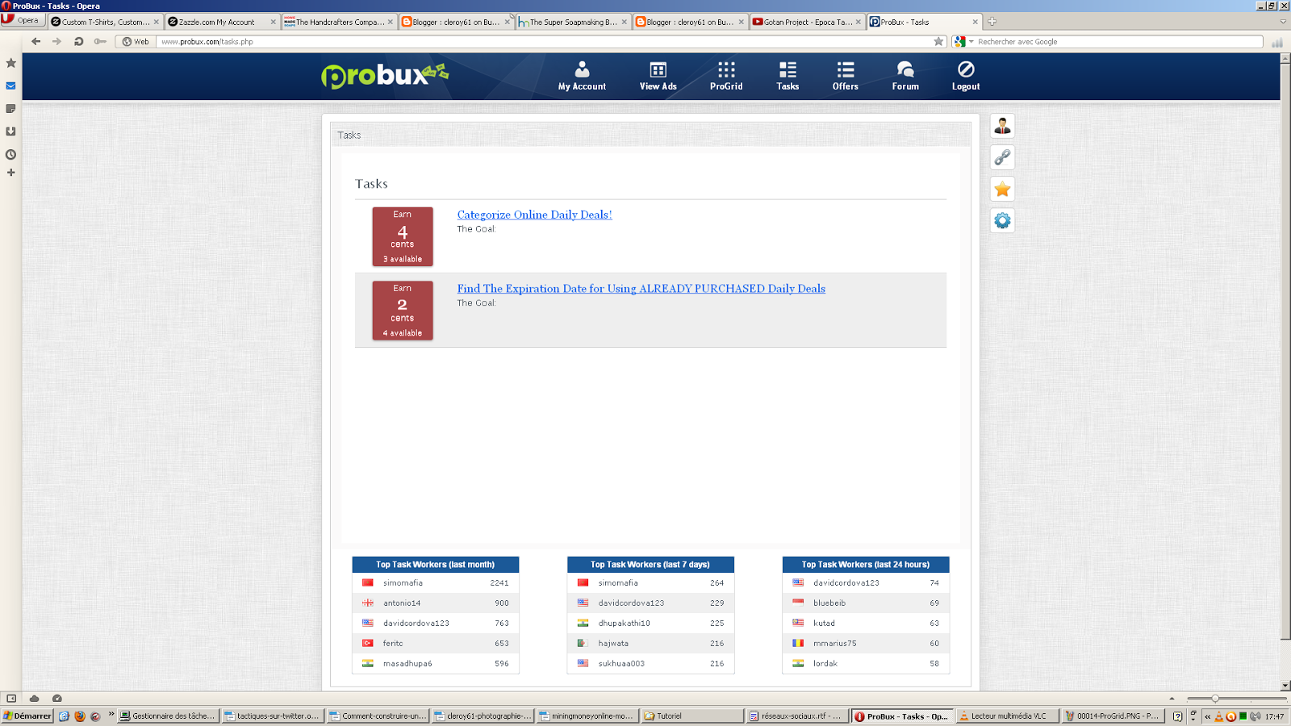Click the ProBux logo
1291x726 pixels.
(384, 76)
